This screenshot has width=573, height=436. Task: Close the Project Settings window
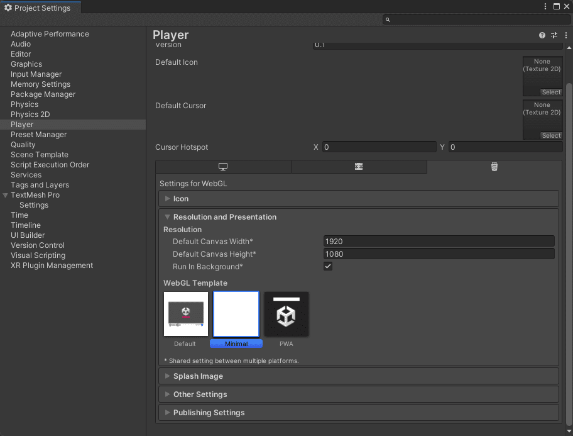click(x=567, y=6)
